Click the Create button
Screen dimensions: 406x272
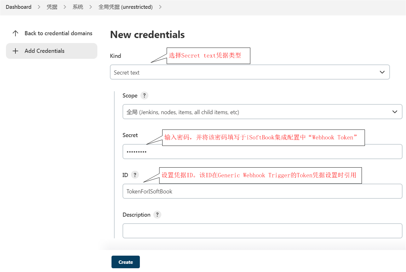pyautogui.click(x=126, y=262)
